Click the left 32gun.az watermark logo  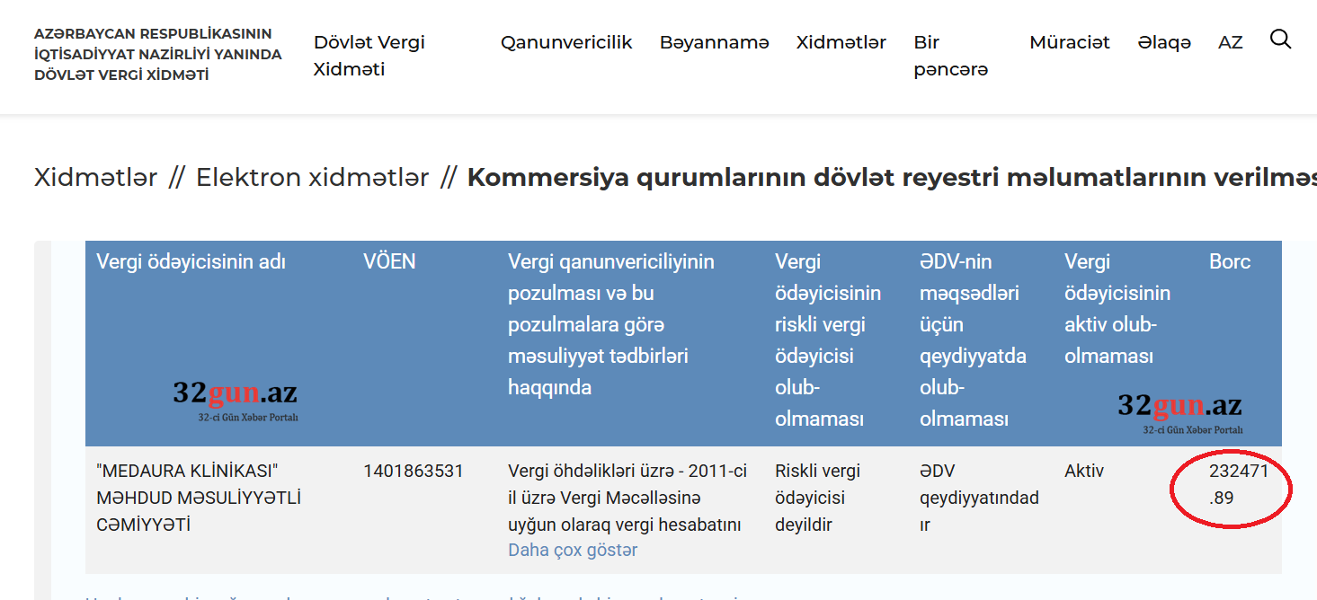click(x=235, y=398)
